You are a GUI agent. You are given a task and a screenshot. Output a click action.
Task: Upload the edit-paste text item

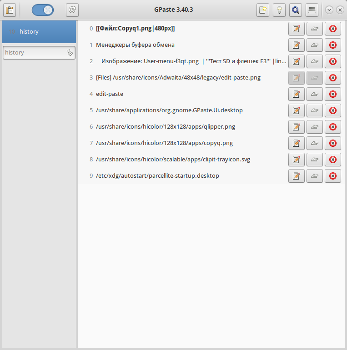[x=315, y=94]
